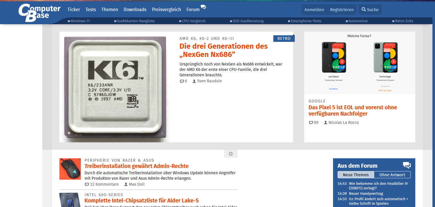Open the Automotive quick link

coord(356,21)
